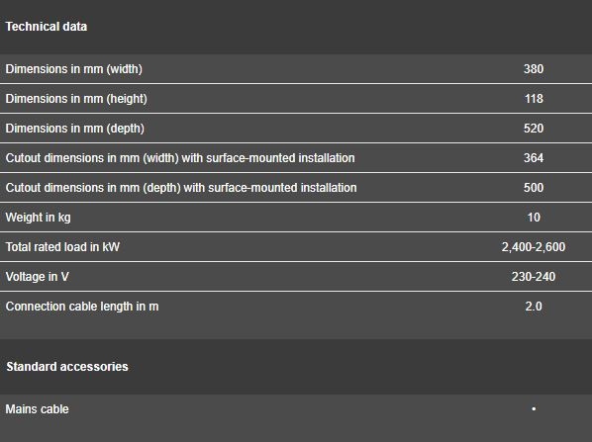The width and height of the screenshot is (592, 442).
Task: Click the Dimensions in mm (height) label
Action: pyautogui.click(x=76, y=99)
